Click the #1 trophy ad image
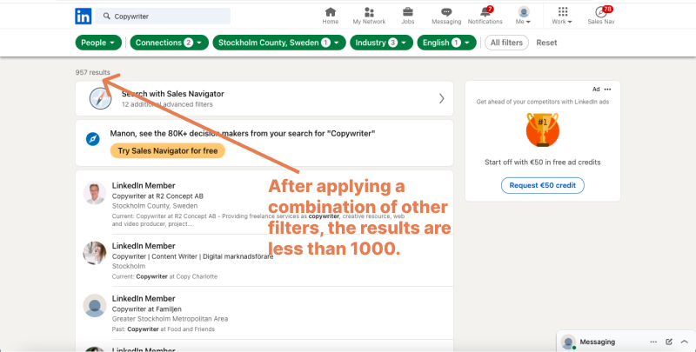The image size is (696, 352). tap(542, 130)
